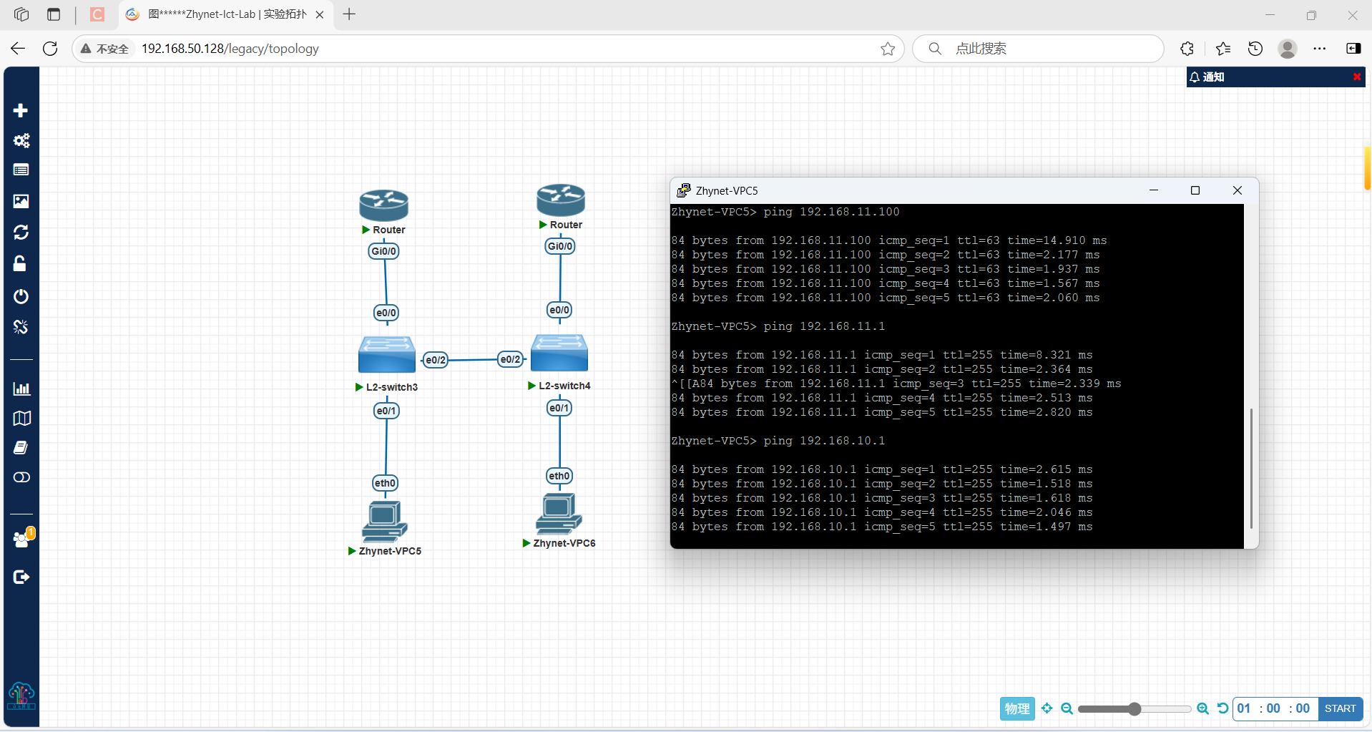Screen dimensions: 1372x732
Task: Click the zoom slider handle
Action: point(1135,708)
